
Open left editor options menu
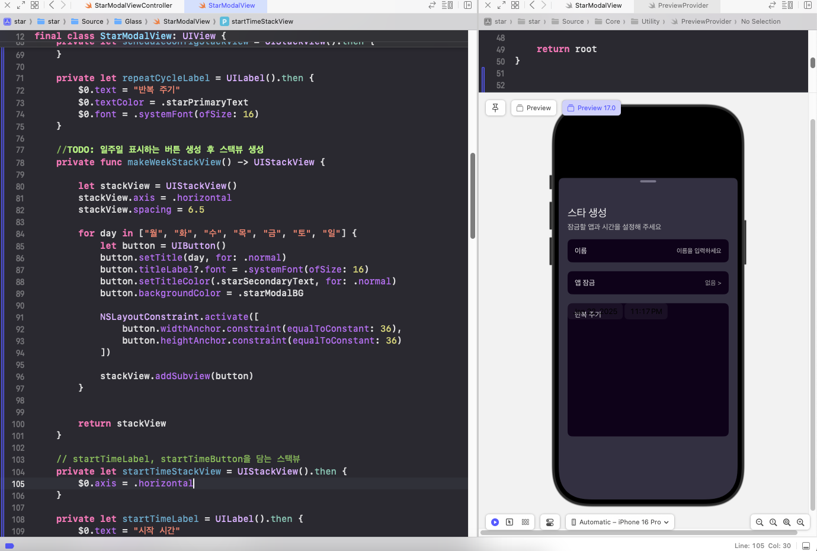(447, 5)
